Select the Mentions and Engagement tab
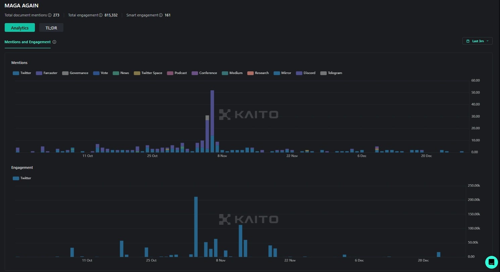This screenshot has height=272, width=500. click(28, 42)
